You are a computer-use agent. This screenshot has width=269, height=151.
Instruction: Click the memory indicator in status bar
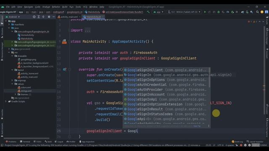(259, 145)
